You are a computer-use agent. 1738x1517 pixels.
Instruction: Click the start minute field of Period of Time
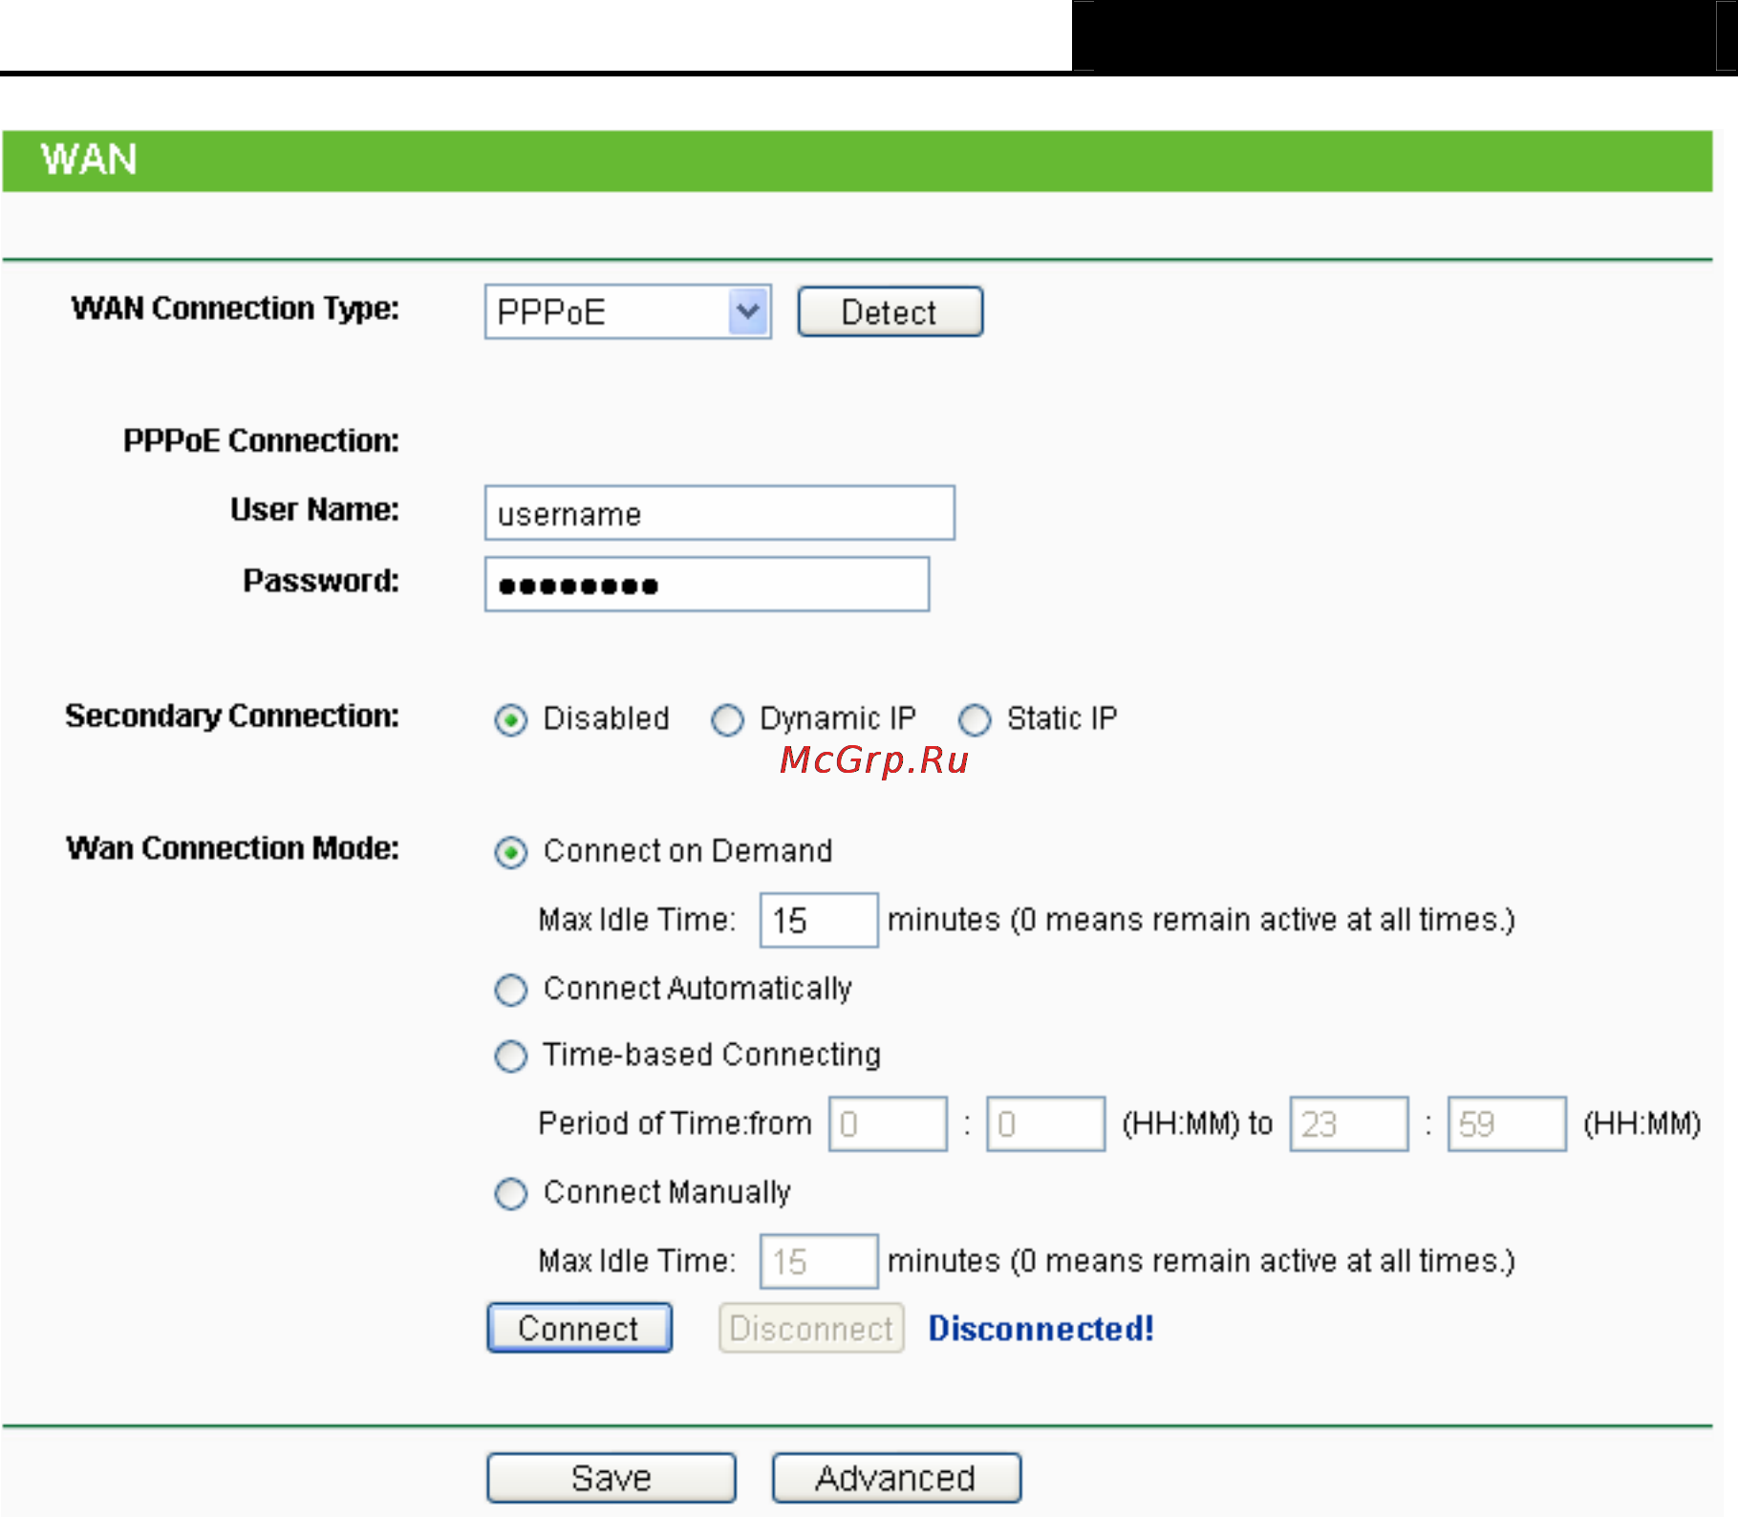point(1045,1123)
